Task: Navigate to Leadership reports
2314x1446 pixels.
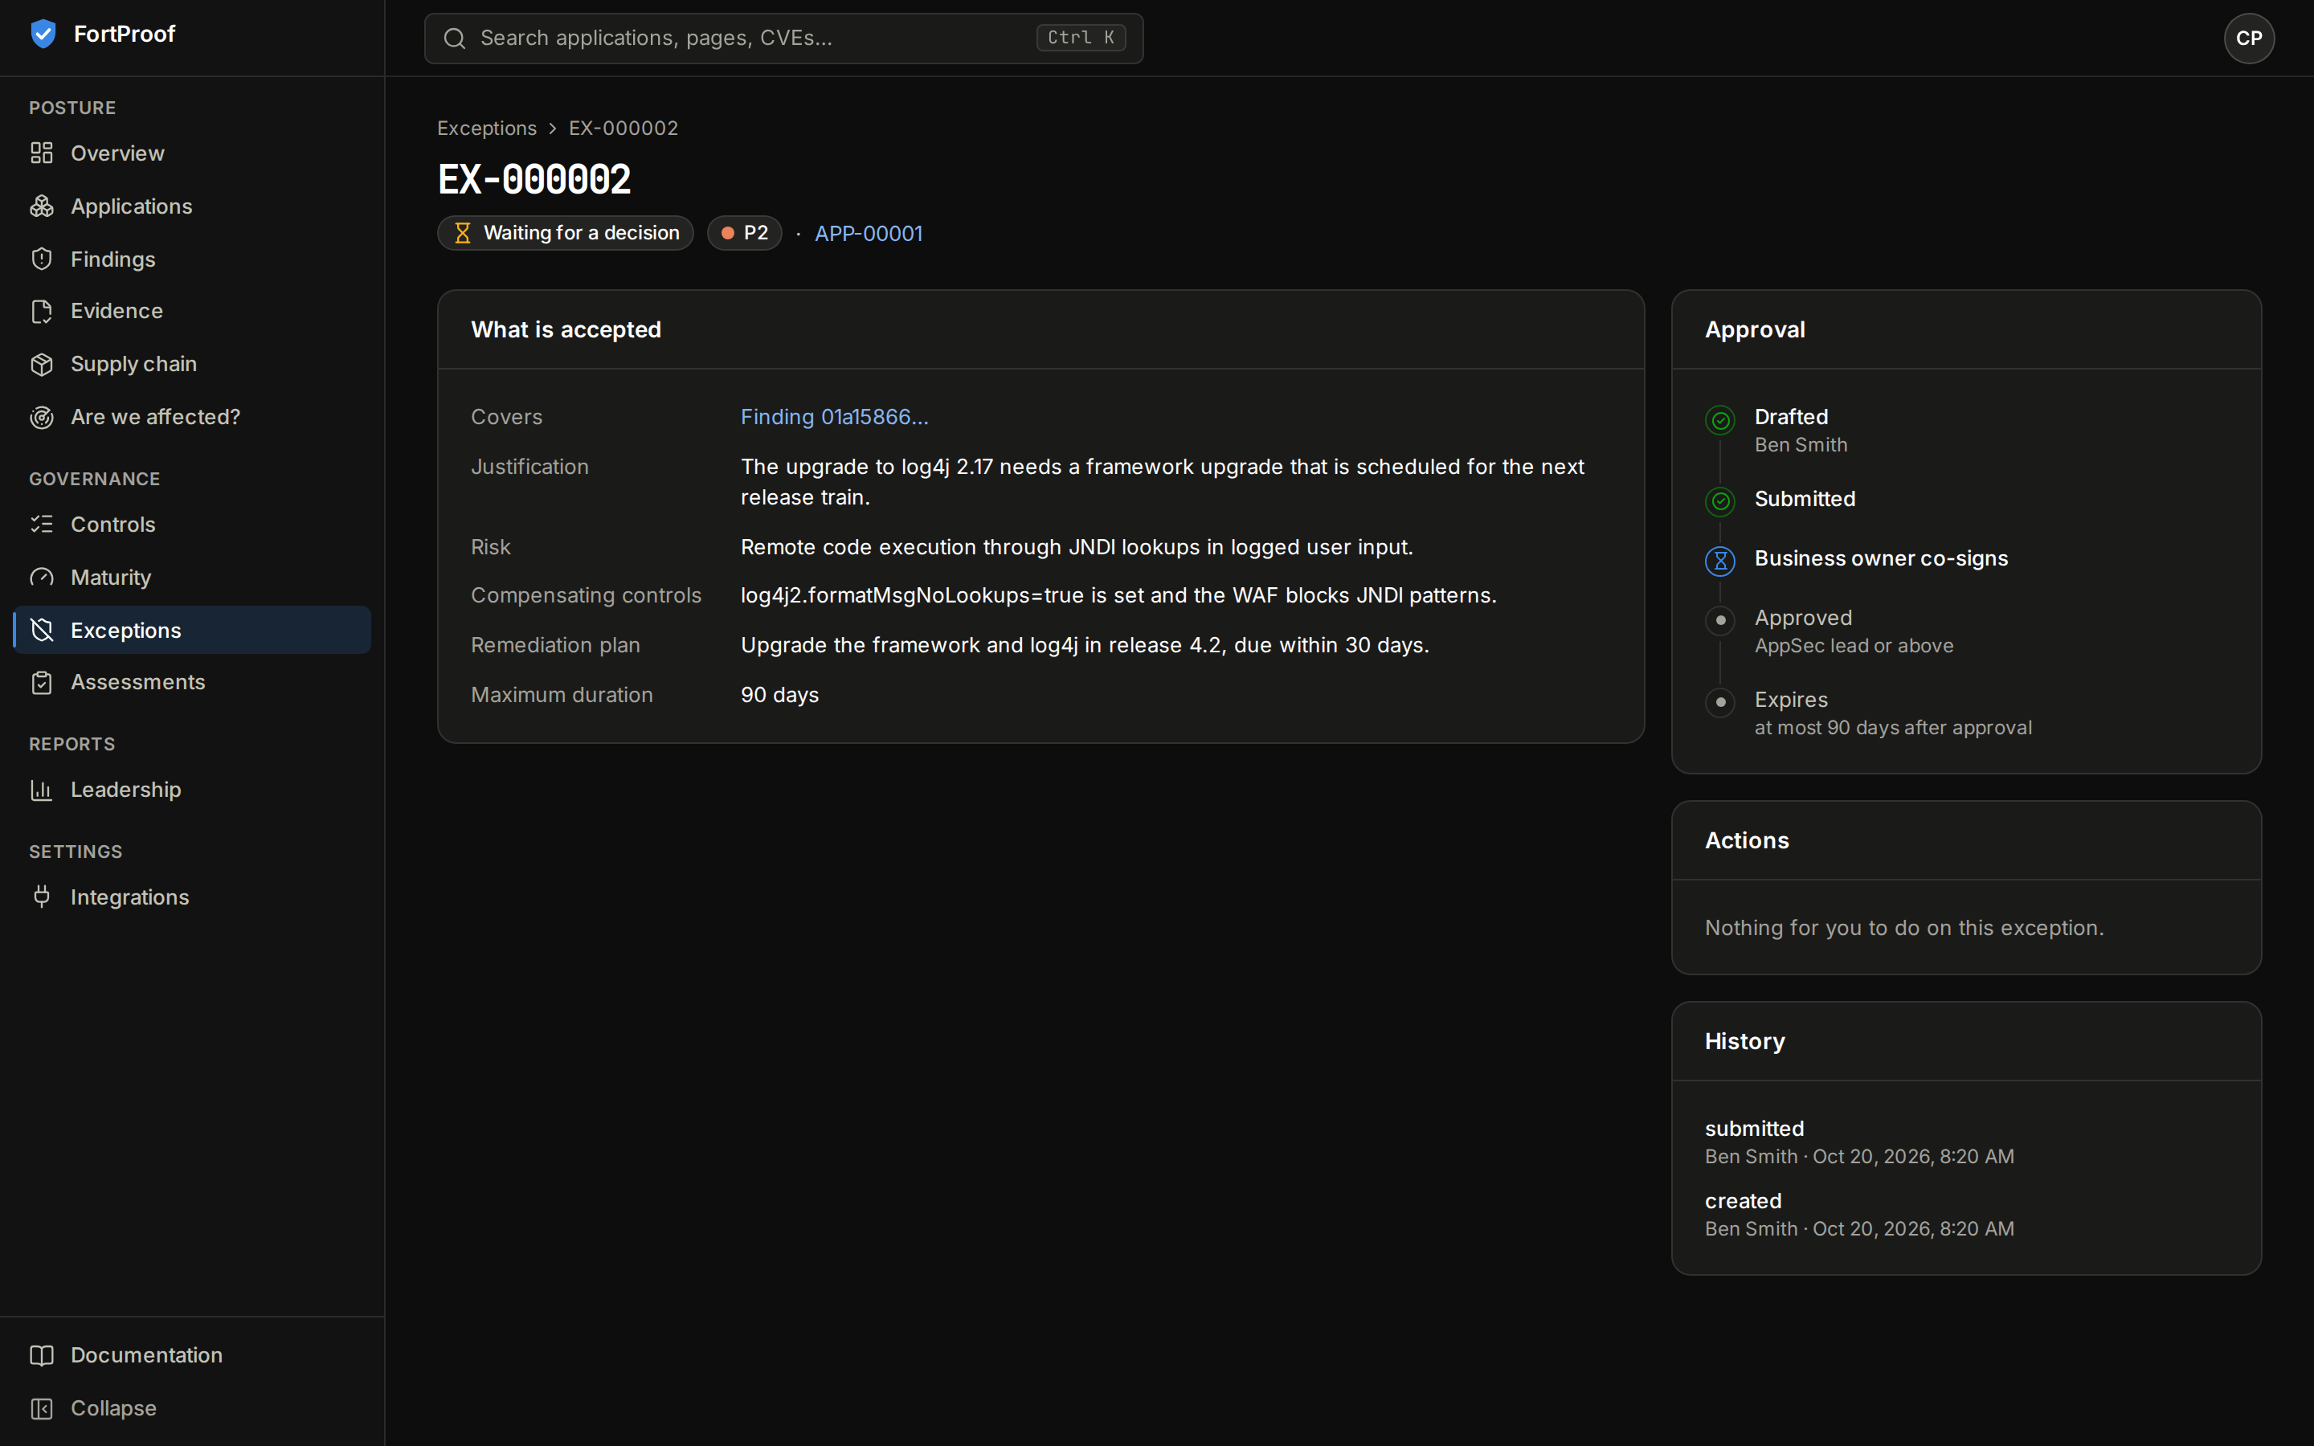Action: click(x=192, y=790)
